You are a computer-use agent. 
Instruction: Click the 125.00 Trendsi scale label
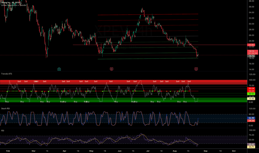click(252, 75)
